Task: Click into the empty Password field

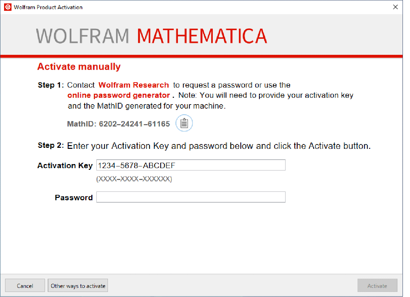Action: pyautogui.click(x=191, y=197)
